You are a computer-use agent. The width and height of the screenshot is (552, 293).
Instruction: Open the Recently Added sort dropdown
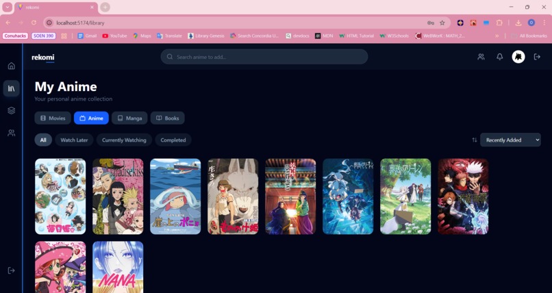pyautogui.click(x=510, y=140)
